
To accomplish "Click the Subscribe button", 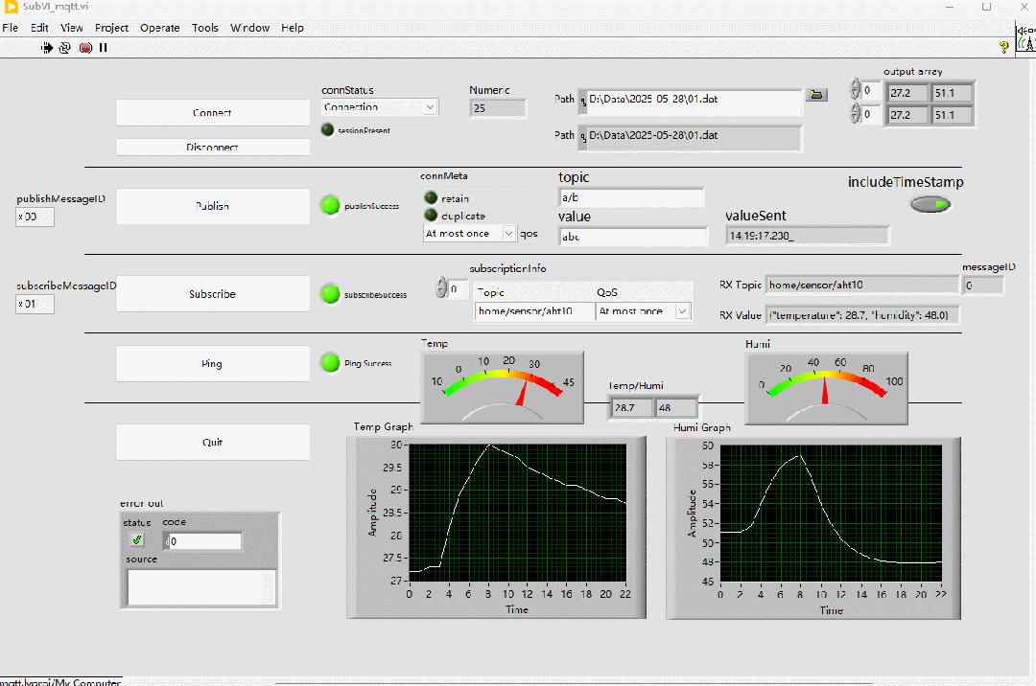I will pyautogui.click(x=212, y=294).
